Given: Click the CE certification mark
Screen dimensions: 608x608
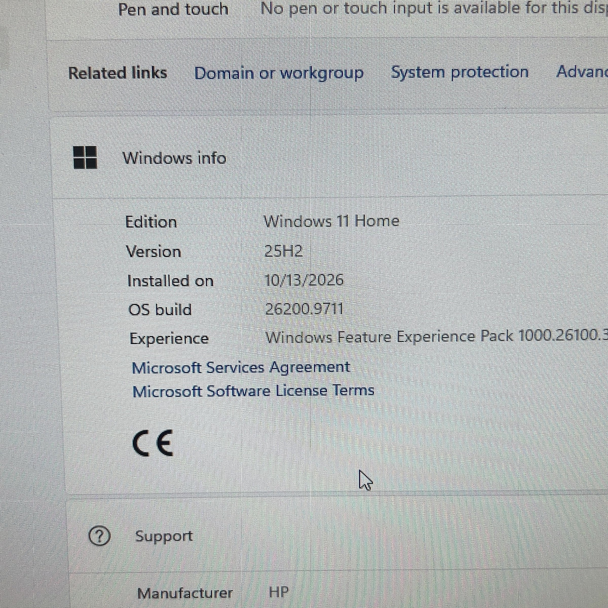Looking at the screenshot, I should coord(153,443).
